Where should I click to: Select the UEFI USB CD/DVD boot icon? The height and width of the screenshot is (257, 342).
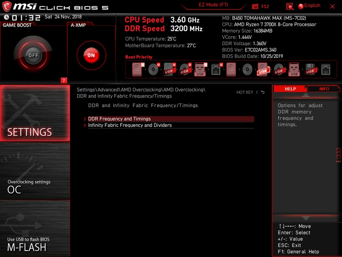click(x=185, y=69)
